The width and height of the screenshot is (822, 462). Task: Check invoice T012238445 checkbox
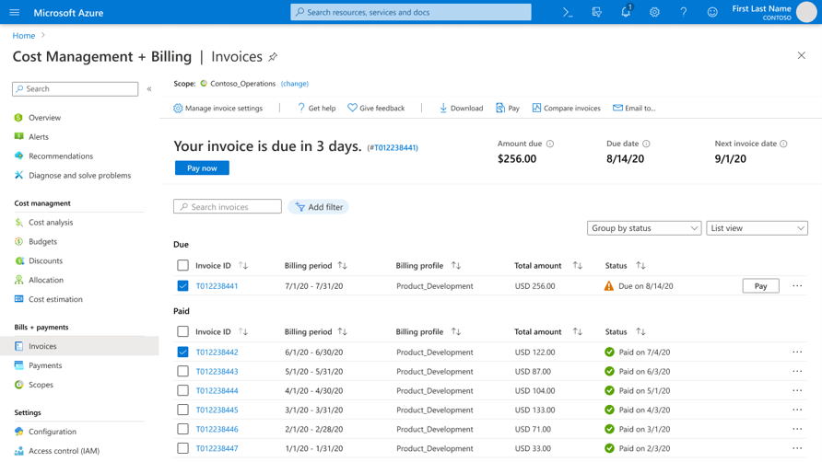pyautogui.click(x=182, y=410)
